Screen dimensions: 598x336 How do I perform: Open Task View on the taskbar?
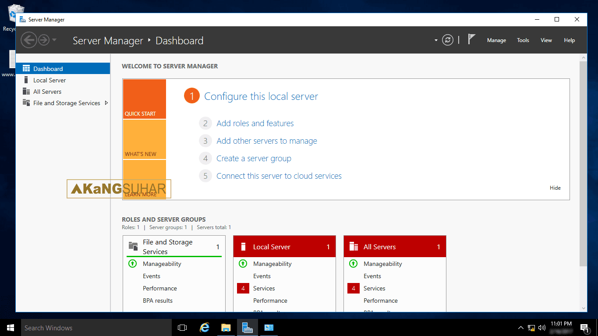point(182,328)
